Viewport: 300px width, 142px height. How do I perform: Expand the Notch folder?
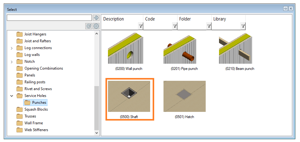point(12,62)
